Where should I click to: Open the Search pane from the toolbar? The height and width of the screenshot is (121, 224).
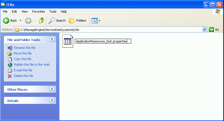tap(57, 20)
